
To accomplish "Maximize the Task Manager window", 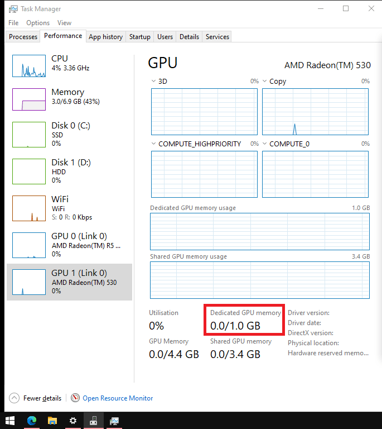I will (346, 9).
